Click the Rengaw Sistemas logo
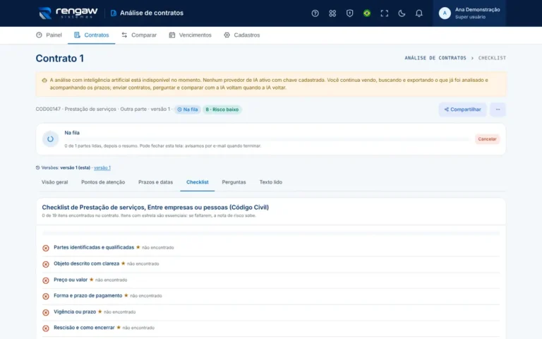This screenshot has height=339, width=542. click(x=68, y=13)
